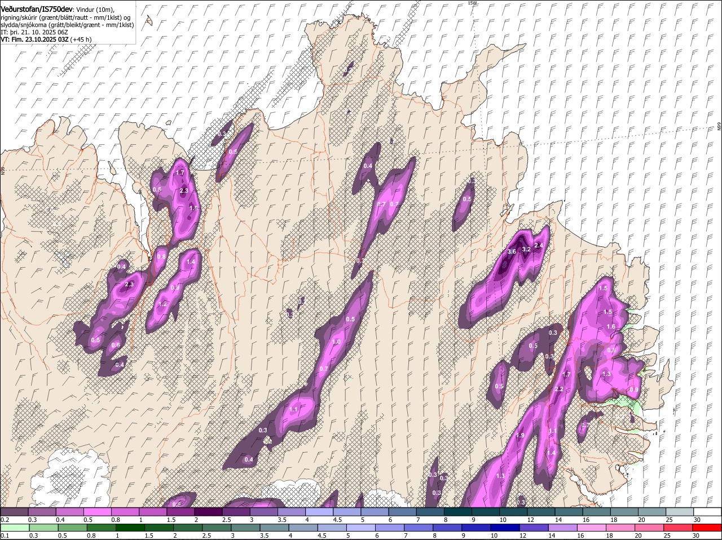The width and height of the screenshot is (722, 540).
Task: Click the initial time line 'IT: þri. 21. 10. 2025 06Z'
Action: pyautogui.click(x=35, y=33)
